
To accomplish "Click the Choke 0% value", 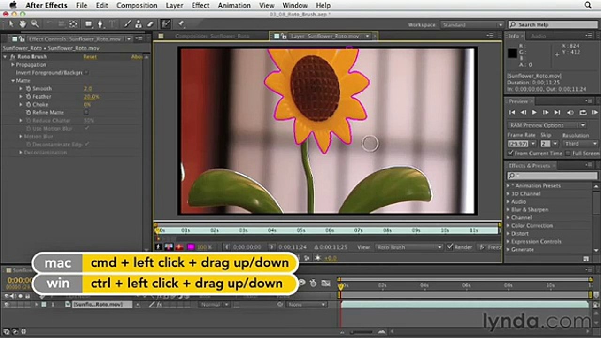I will [87, 105].
